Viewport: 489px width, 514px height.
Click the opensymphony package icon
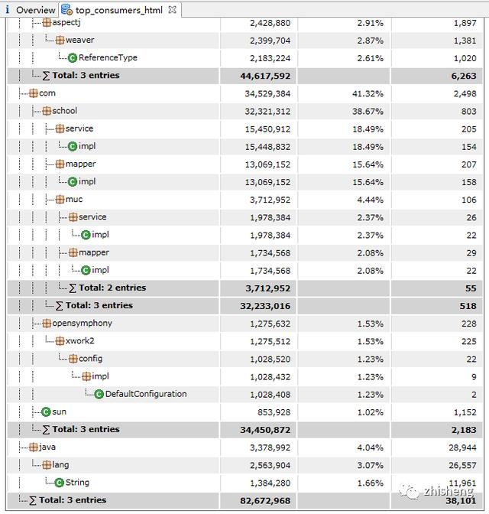46,324
